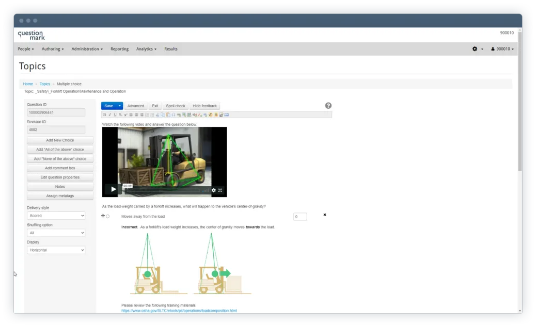
Task: Click the Add comment box button
Action: pos(59,168)
